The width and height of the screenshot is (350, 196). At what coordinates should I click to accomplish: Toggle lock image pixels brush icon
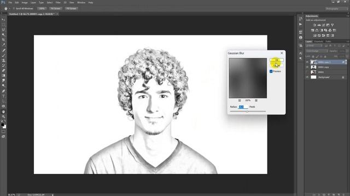click(317, 57)
